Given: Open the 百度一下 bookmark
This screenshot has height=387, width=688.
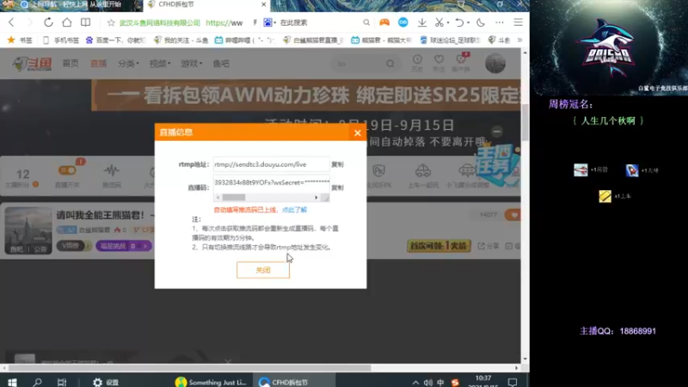Looking at the screenshot, I should point(116,40).
